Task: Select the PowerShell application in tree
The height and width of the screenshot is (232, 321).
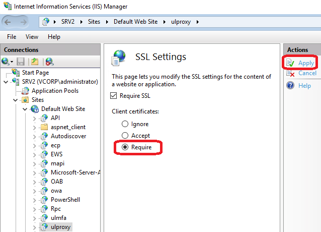Action: pyautogui.click(x=65, y=200)
